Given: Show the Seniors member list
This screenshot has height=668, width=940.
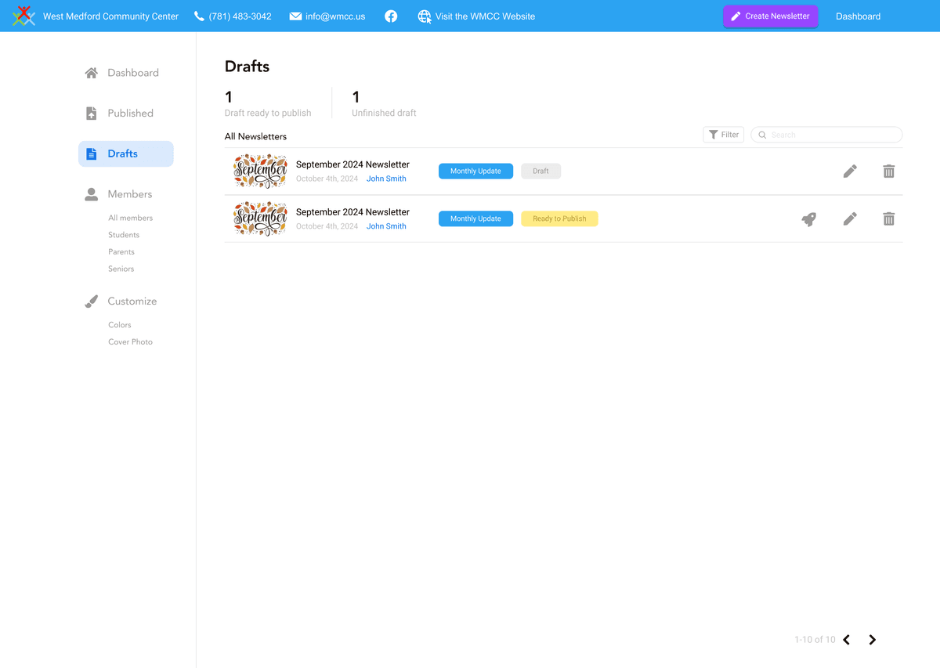Looking at the screenshot, I should coord(121,269).
